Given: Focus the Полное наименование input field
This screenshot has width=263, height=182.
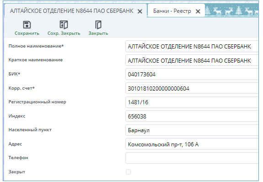Looking at the screenshot, I should pyautogui.click(x=192, y=46).
